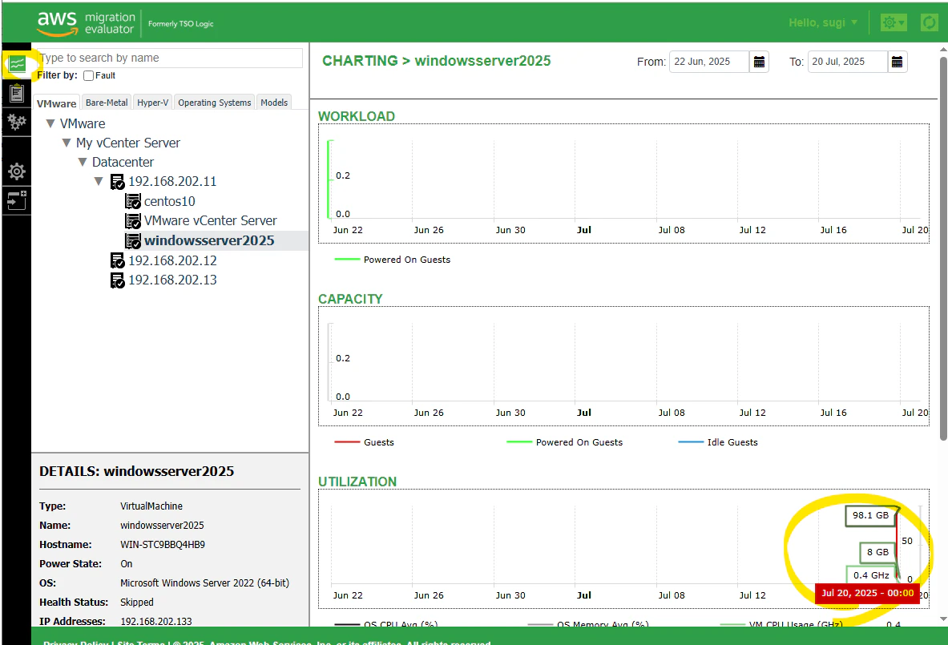
Task: Click the centos10 VM icon
Action: [132, 201]
